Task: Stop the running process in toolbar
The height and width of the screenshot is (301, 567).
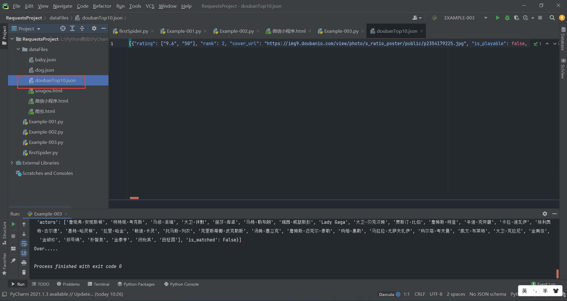Action: pyautogui.click(x=540, y=18)
